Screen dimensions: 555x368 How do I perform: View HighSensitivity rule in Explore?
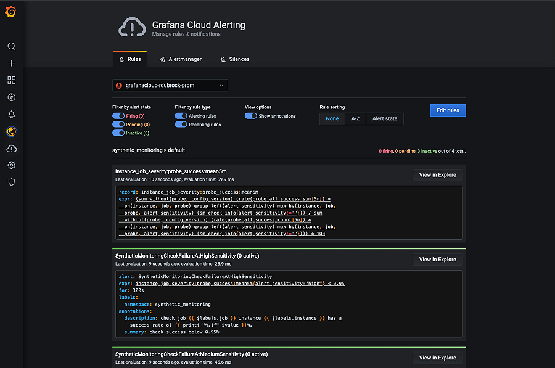coord(437,259)
